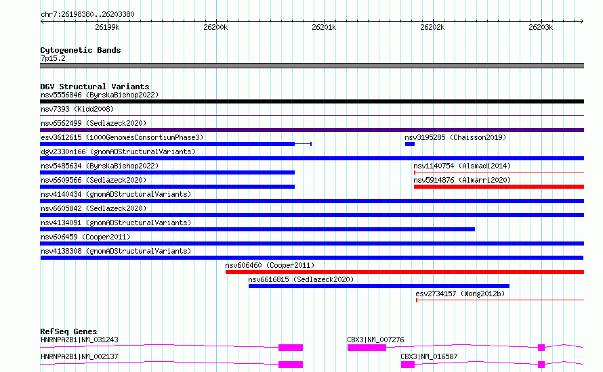Viewport: 603px width, 372px height.
Task: Click the chr7:26198380..26203380 coordinate label
Action: point(87,14)
